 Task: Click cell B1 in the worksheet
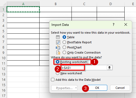tap(56, 9)
